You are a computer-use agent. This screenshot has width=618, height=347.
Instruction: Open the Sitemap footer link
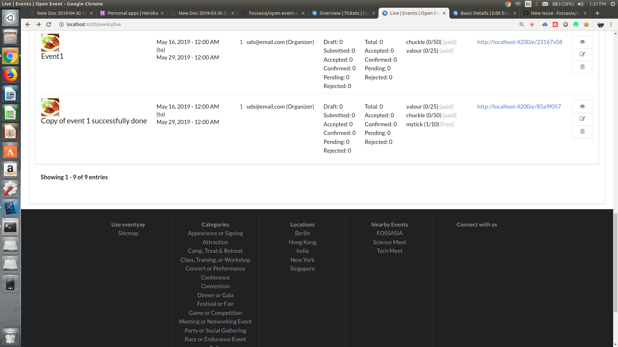(x=128, y=233)
